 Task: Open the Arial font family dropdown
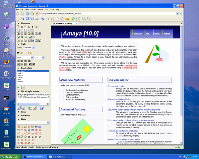coord(25,57)
